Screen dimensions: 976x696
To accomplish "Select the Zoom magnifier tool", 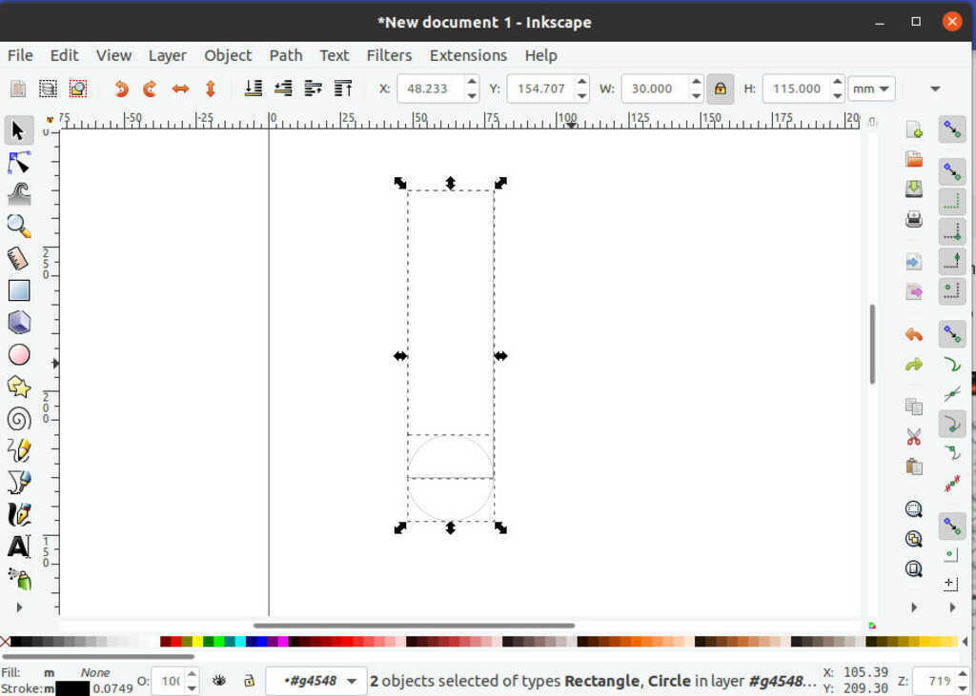I will click(x=19, y=227).
